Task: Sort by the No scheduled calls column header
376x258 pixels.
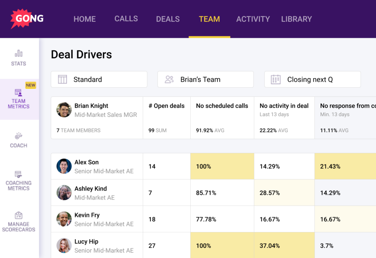Action: pos(222,106)
